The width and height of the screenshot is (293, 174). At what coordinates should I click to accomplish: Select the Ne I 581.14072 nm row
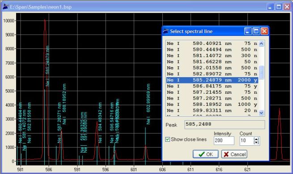tap(212, 56)
